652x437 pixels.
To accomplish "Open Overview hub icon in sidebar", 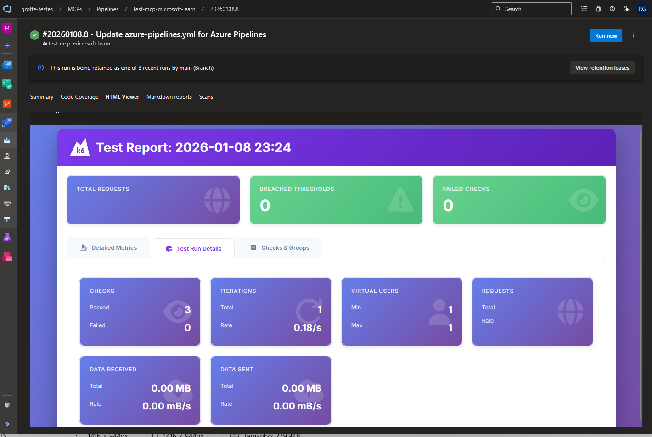I will point(7,65).
